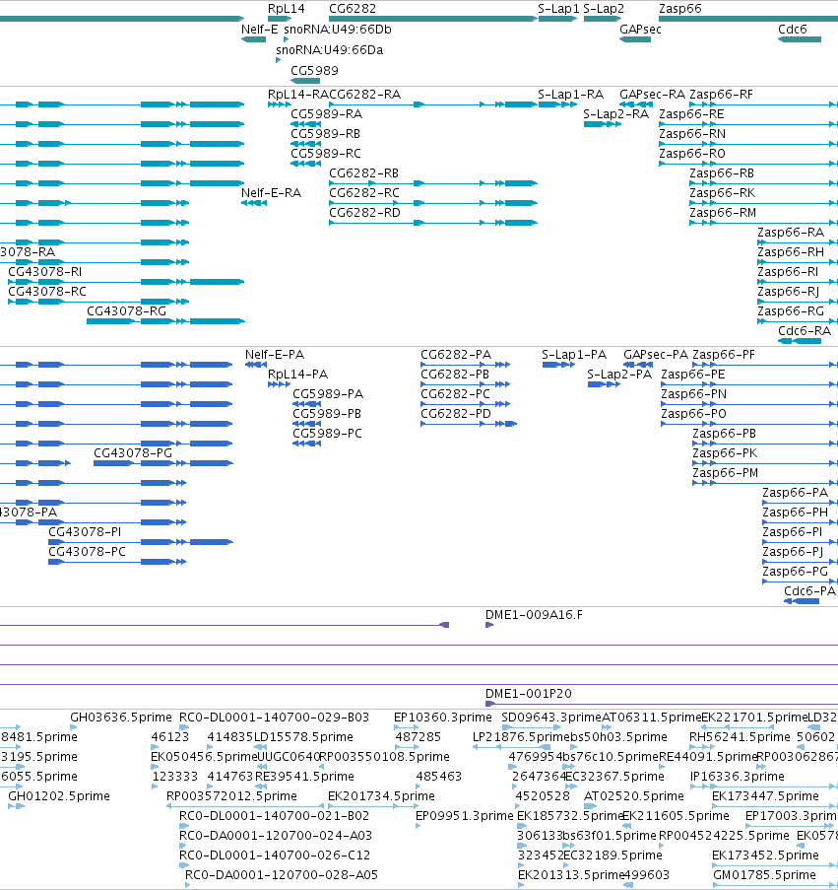This screenshot has height=890, width=838.
Task: Click protein CG5989-PC
Action: (x=327, y=434)
